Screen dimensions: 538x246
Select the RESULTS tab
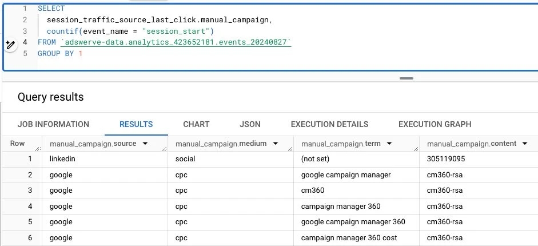coord(136,124)
